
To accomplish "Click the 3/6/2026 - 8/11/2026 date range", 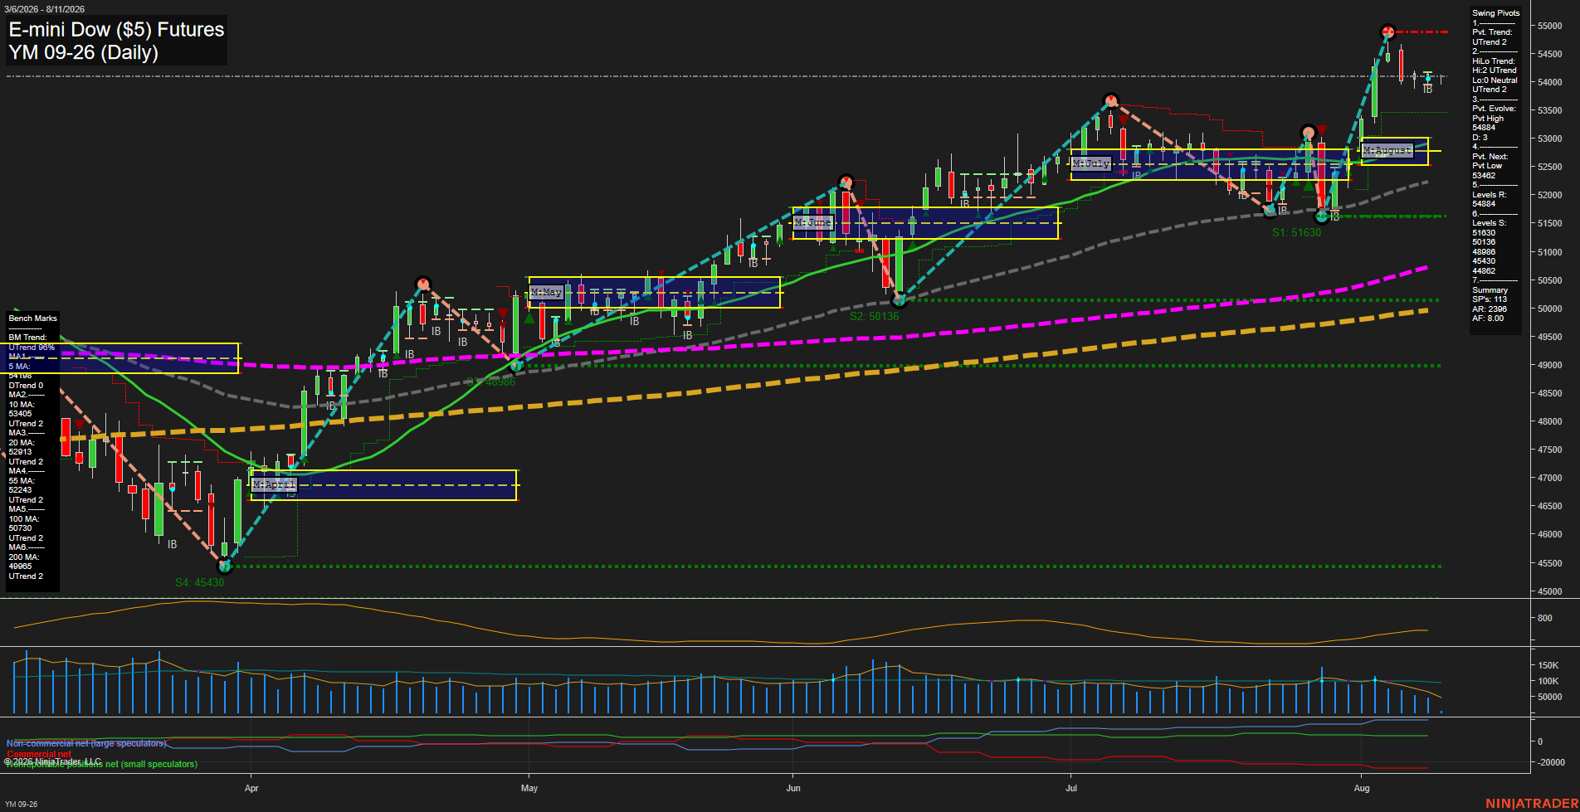I will coord(44,9).
